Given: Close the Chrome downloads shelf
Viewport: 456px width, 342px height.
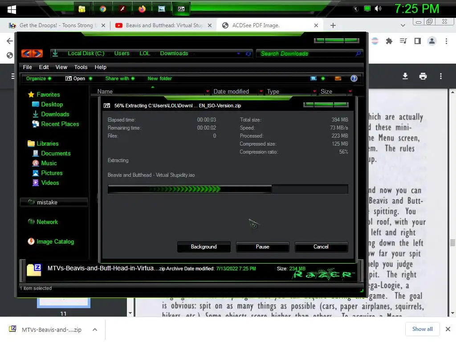Looking at the screenshot, I should point(448,329).
